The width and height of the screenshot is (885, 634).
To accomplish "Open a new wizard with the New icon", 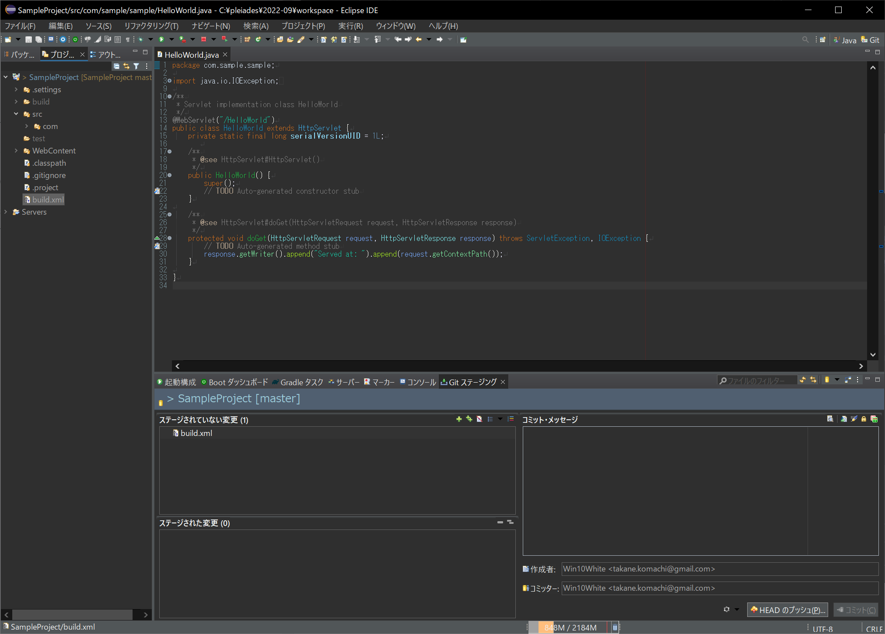I will tap(7, 39).
